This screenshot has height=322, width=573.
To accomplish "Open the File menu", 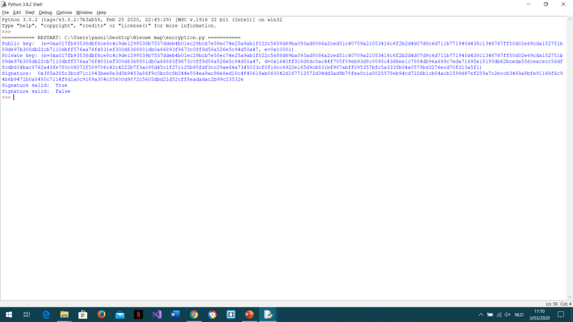I will tap(5, 12).
